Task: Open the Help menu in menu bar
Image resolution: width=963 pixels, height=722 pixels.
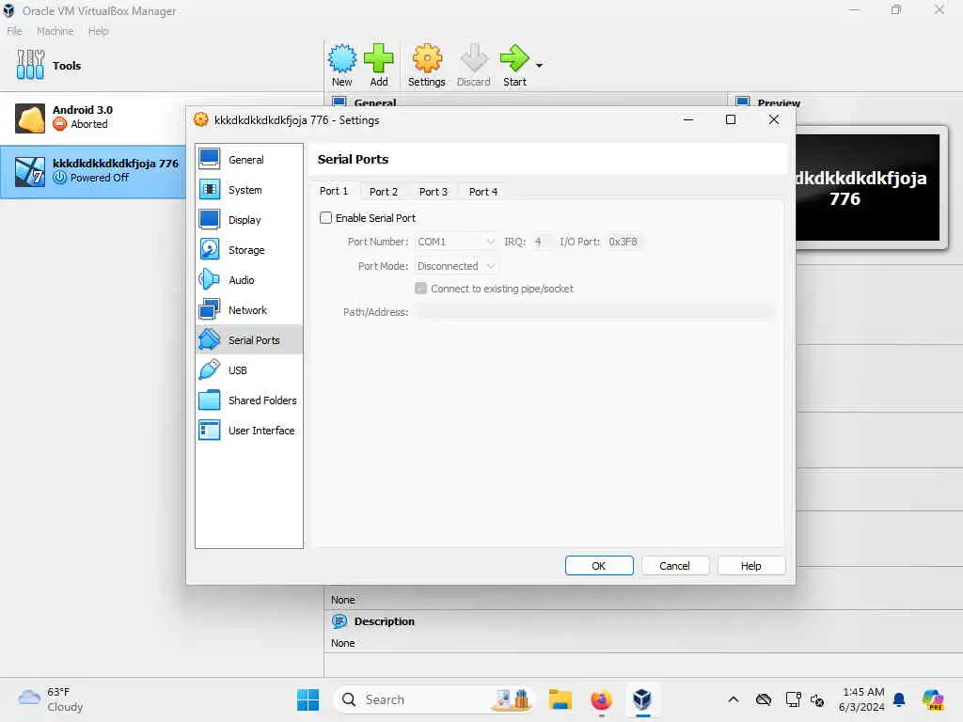Action: tap(98, 31)
